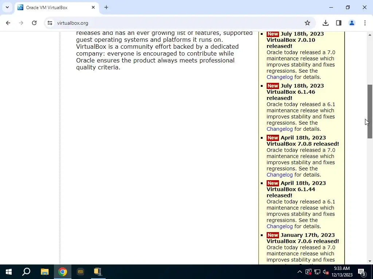Show hidden system tray icons
Image resolution: width=373 pixels, height=279 pixels.
click(x=300, y=272)
